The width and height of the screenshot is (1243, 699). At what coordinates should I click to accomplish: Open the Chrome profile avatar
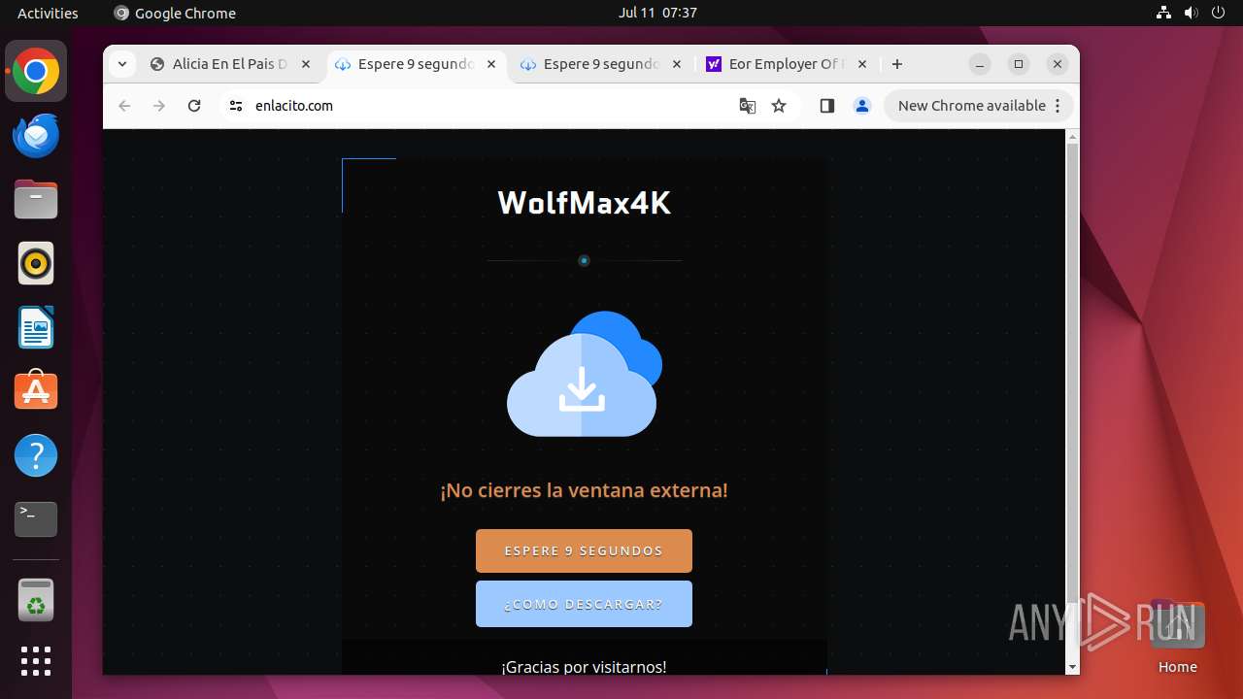(862, 106)
